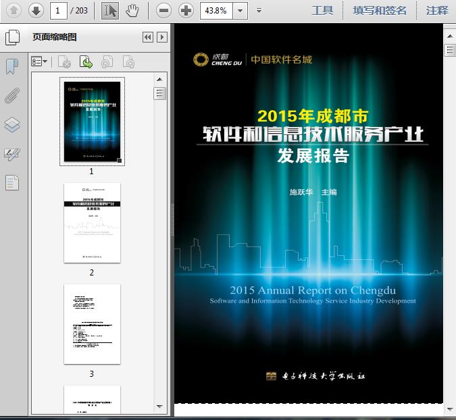
Task: Open the 注释 pane
Action: 437,11
